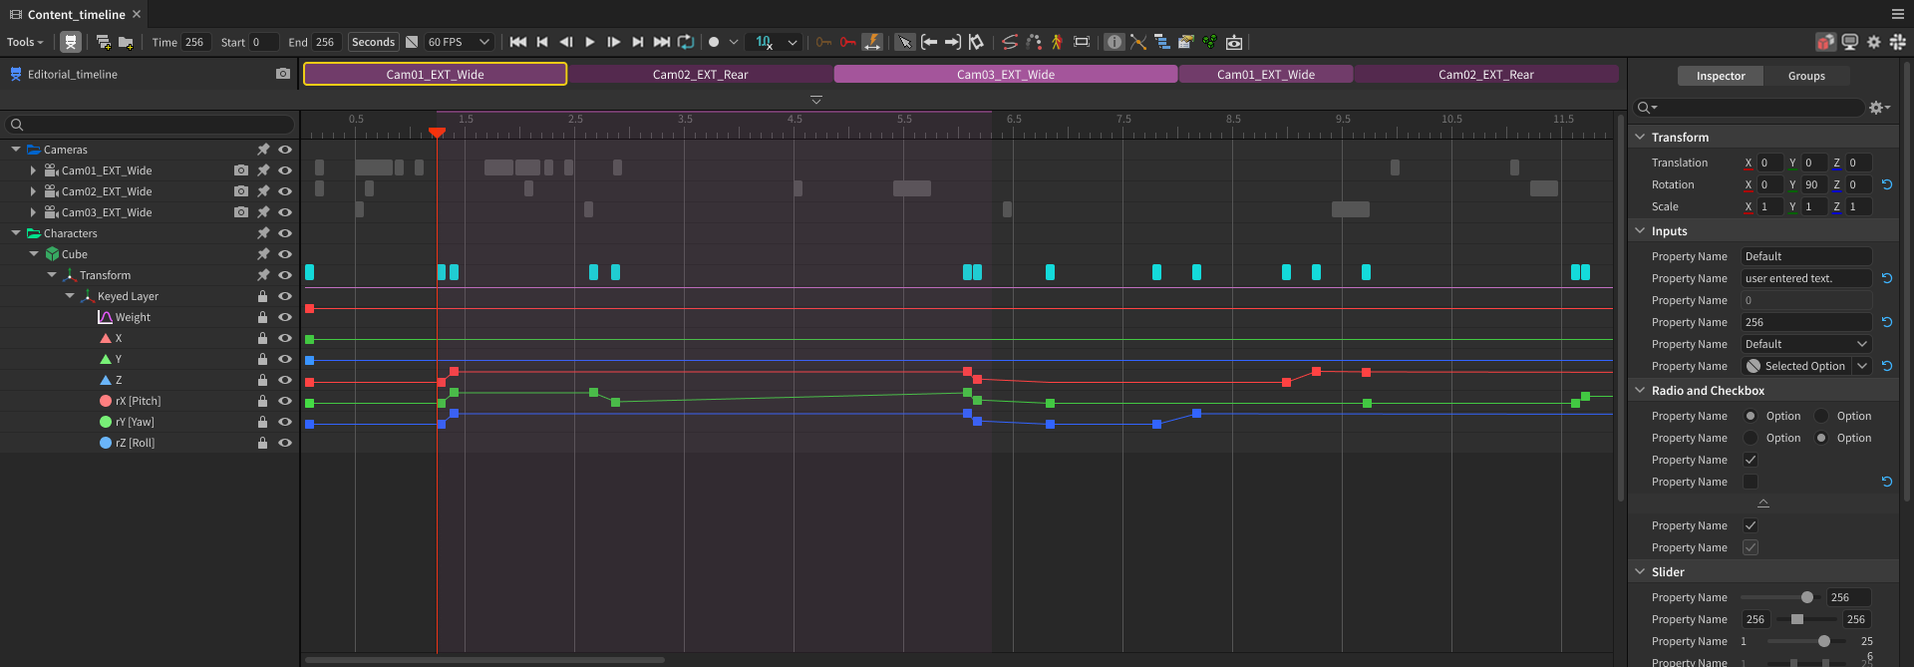The image size is (1914, 667).
Task: Click the Seconds units button
Action: (374, 42)
